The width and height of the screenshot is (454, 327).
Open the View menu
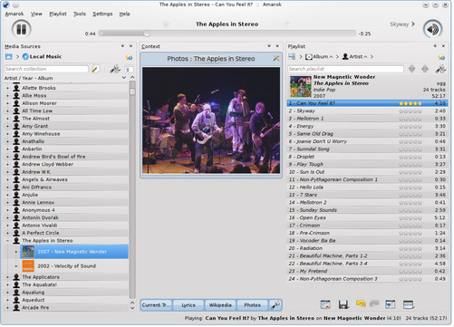coord(36,14)
